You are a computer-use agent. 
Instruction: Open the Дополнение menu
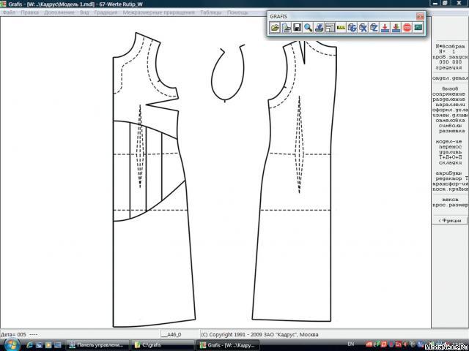pyautogui.click(x=59, y=12)
